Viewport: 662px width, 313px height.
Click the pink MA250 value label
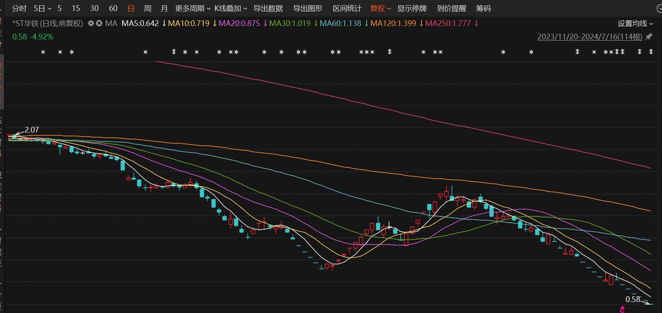pyautogui.click(x=448, y=23)
